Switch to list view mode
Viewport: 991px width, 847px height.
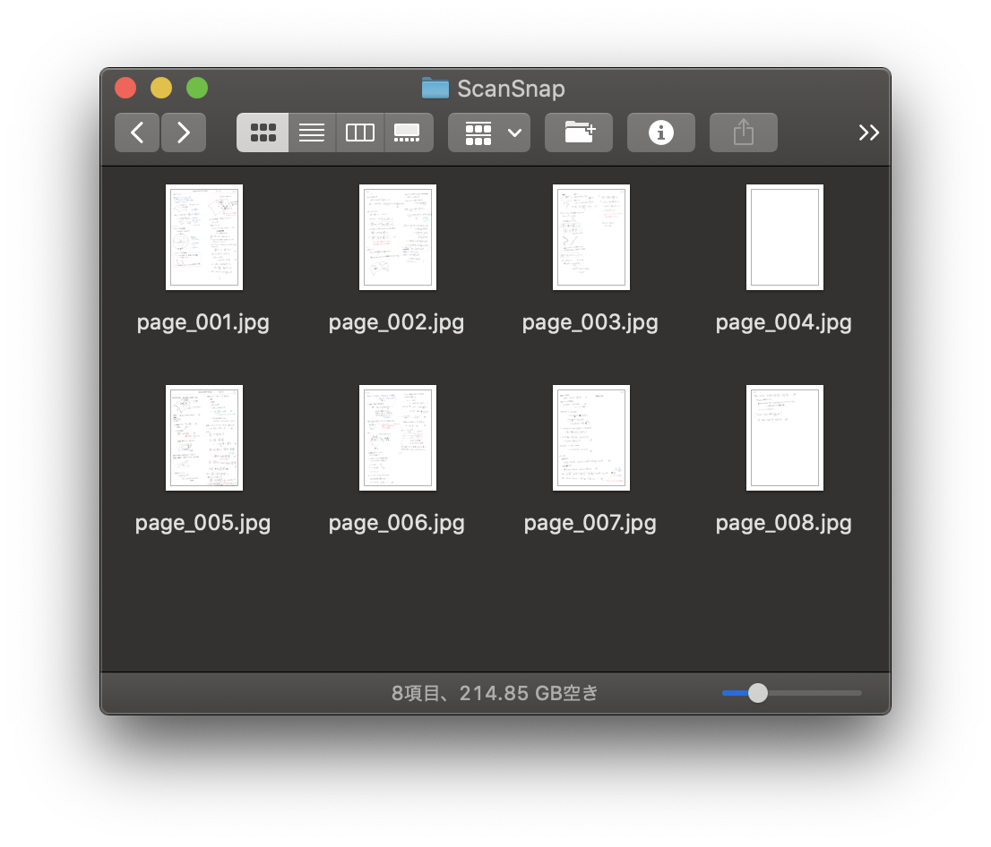click(311, 132)
